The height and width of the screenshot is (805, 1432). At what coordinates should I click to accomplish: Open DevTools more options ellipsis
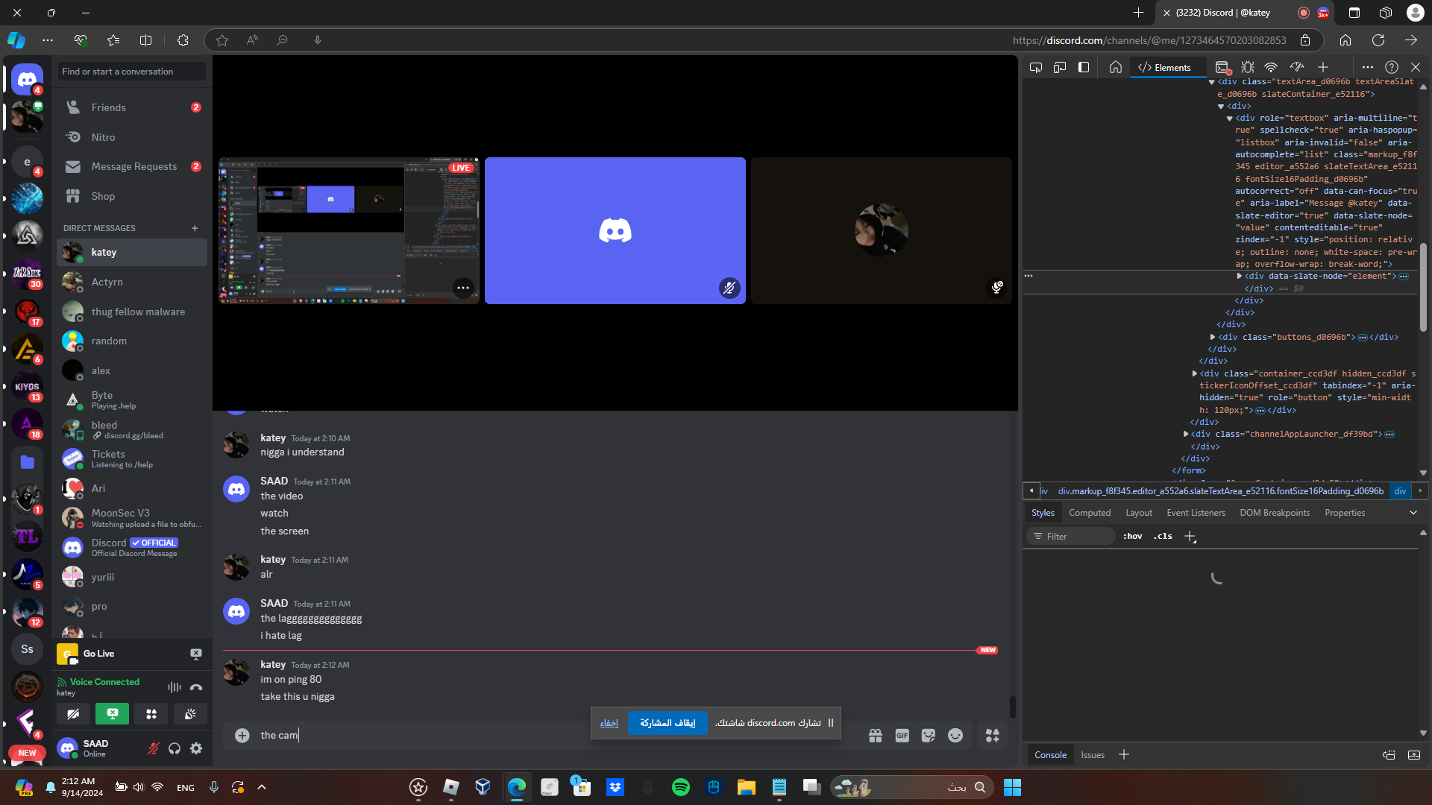click(x=1367, y=68)
